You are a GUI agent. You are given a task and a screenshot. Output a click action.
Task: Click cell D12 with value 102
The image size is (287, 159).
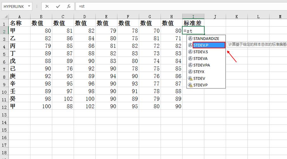[84, 106]
